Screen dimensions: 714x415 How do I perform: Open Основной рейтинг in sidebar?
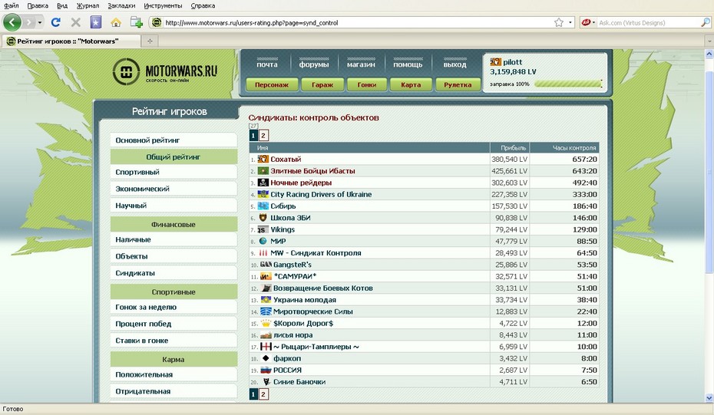[174, 140]
